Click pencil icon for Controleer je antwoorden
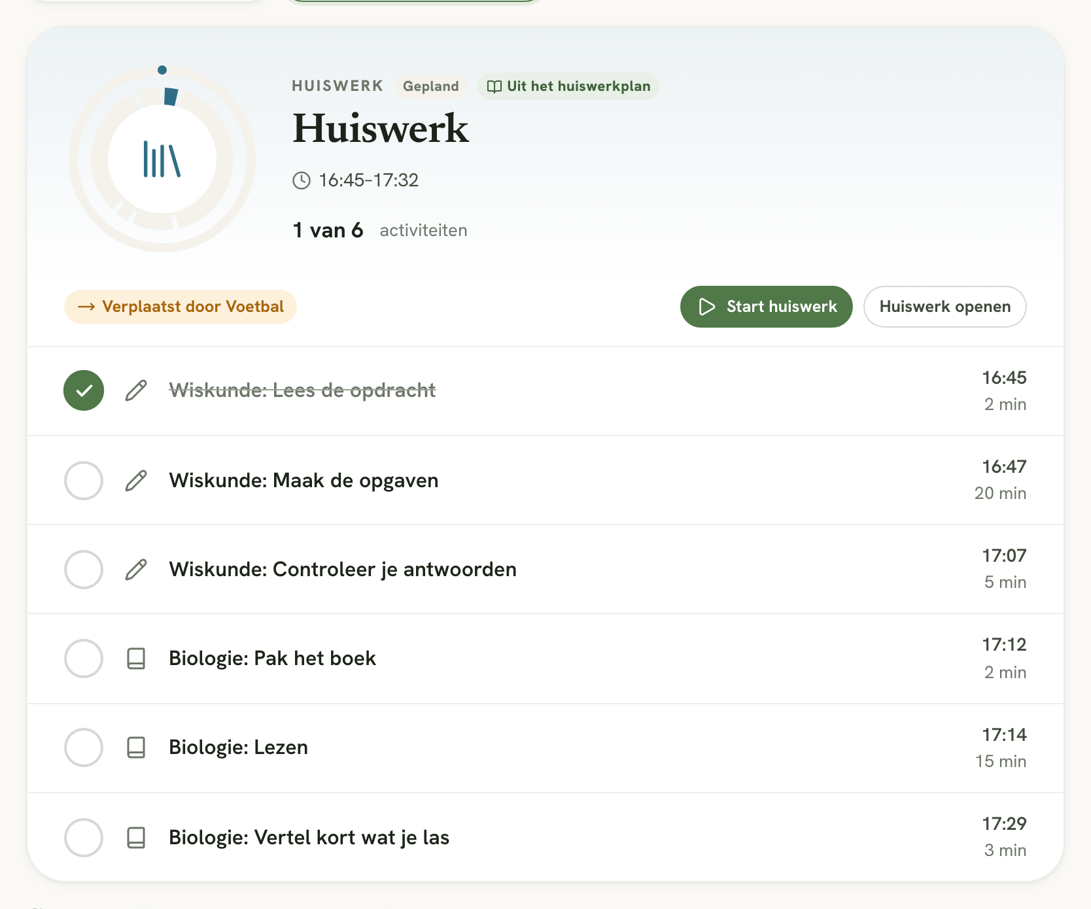The width and height of the screenshot is (1091, 909). pos(136,570)
